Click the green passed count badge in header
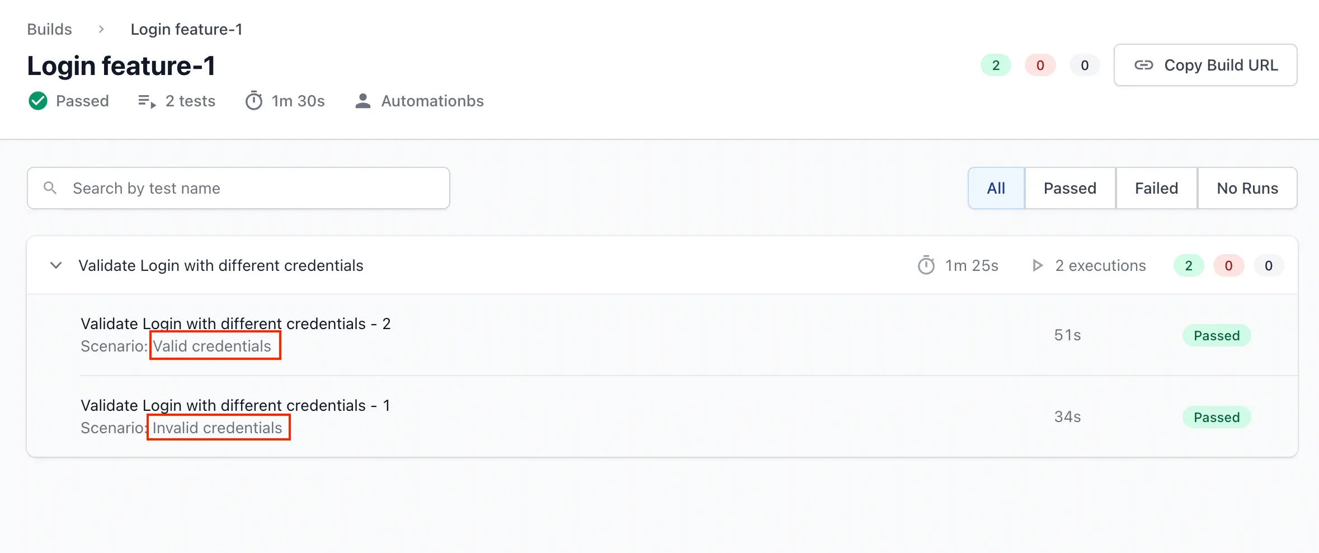The height and width of the screenshot is (553, 1319). [996, 65]
